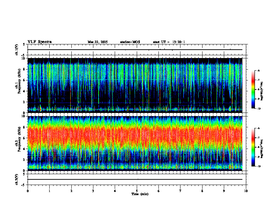The height and width of the screenshot is (214, 277).
Task: Click the ch.1 color bar "-10" label
Action: pos(258,109)
